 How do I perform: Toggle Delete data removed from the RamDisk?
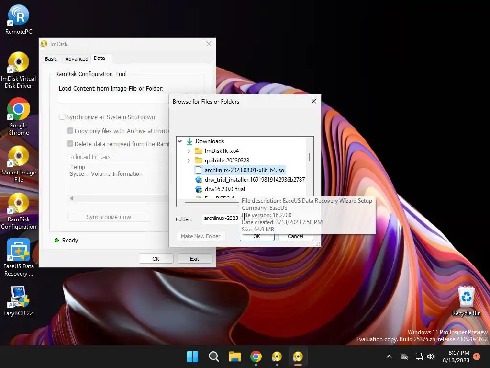(70, 144)
